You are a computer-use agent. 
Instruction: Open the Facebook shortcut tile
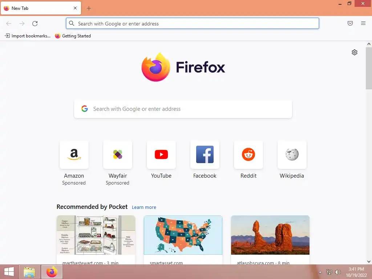205,155
